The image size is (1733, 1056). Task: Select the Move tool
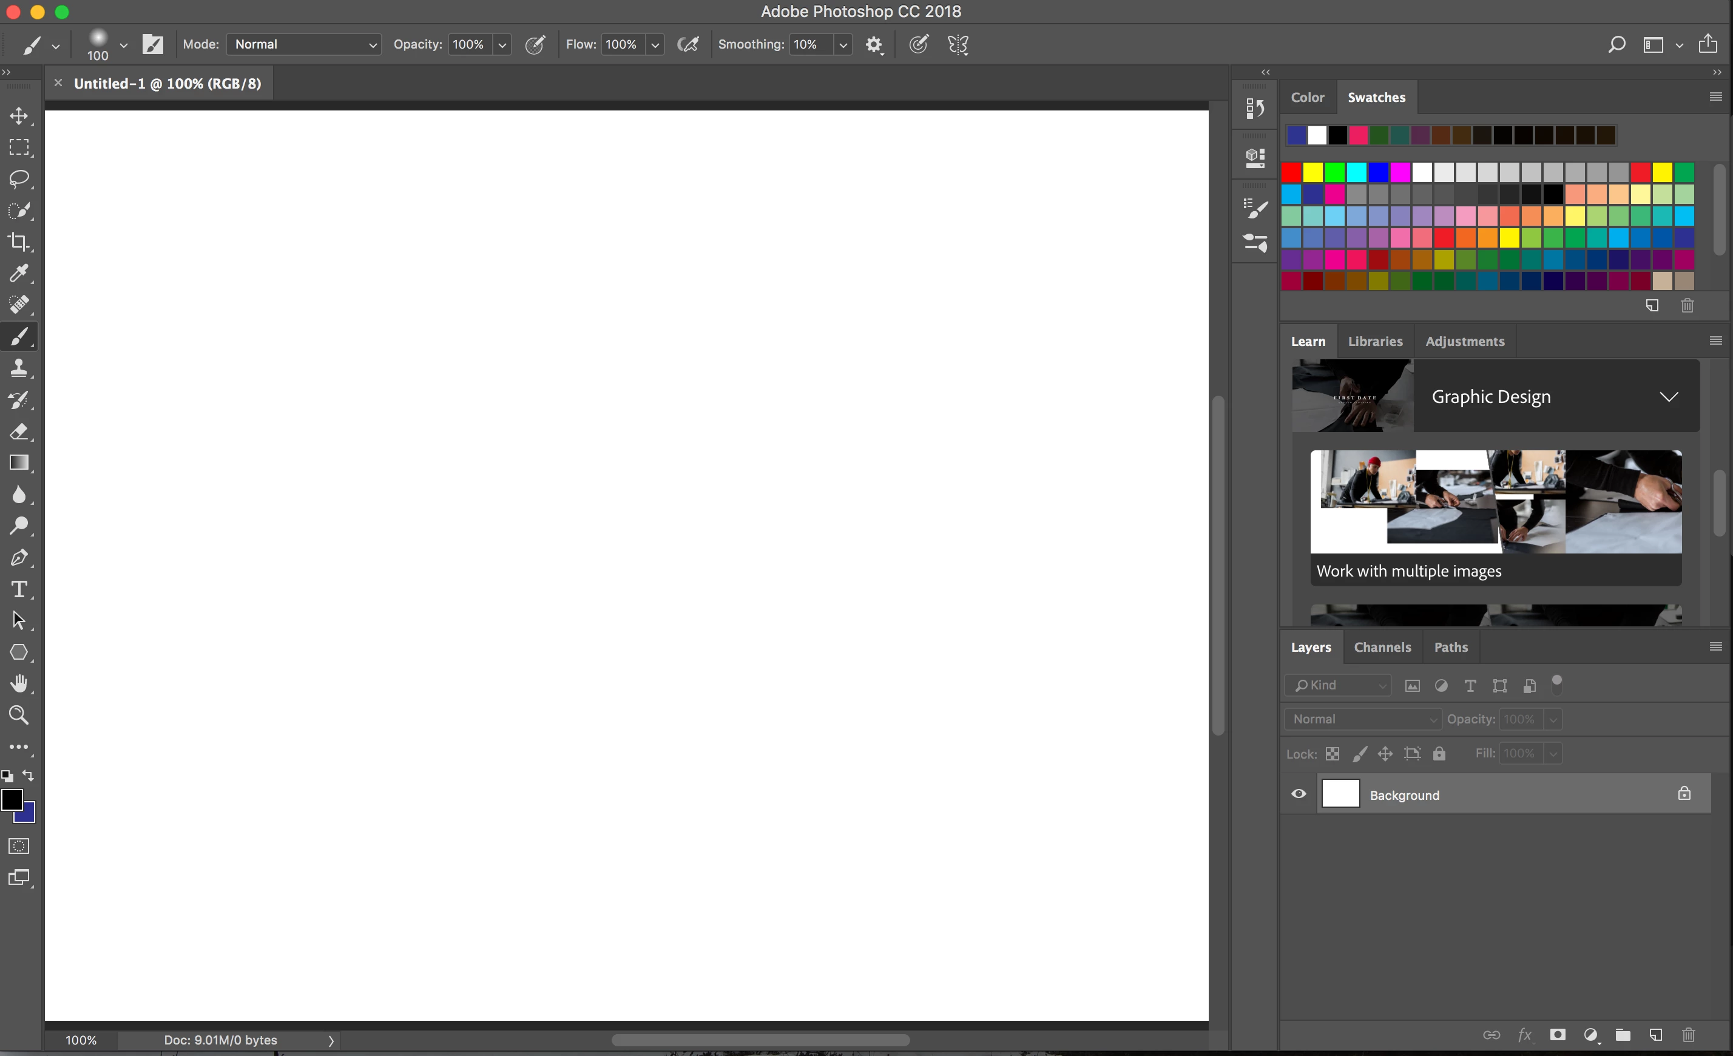point(19,116)
